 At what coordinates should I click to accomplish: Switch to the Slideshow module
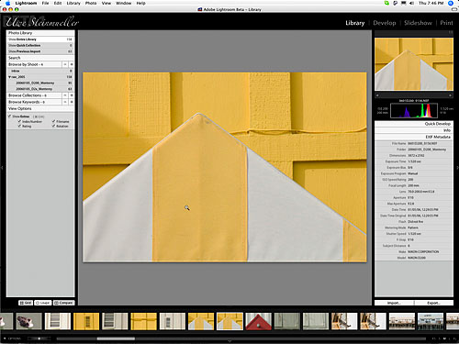[x=418, y=23]
